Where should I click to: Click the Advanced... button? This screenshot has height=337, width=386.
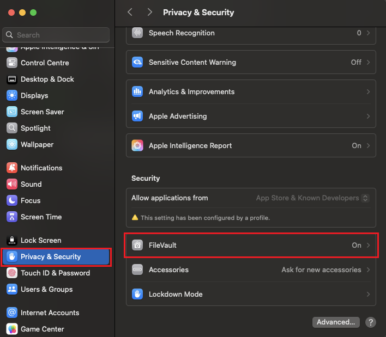pyautogui.click(x=336, y=322)
